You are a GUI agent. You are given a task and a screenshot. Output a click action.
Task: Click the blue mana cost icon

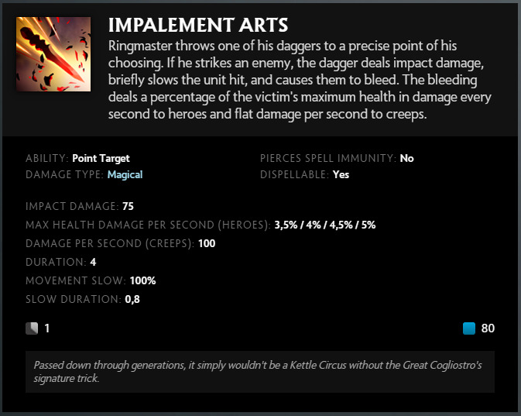click(468, 328)
